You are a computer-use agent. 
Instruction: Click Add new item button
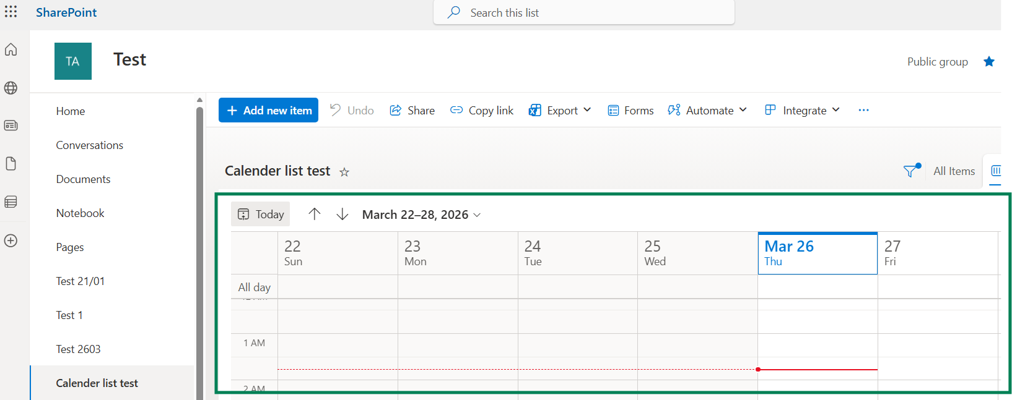click(x=268, y=110)
